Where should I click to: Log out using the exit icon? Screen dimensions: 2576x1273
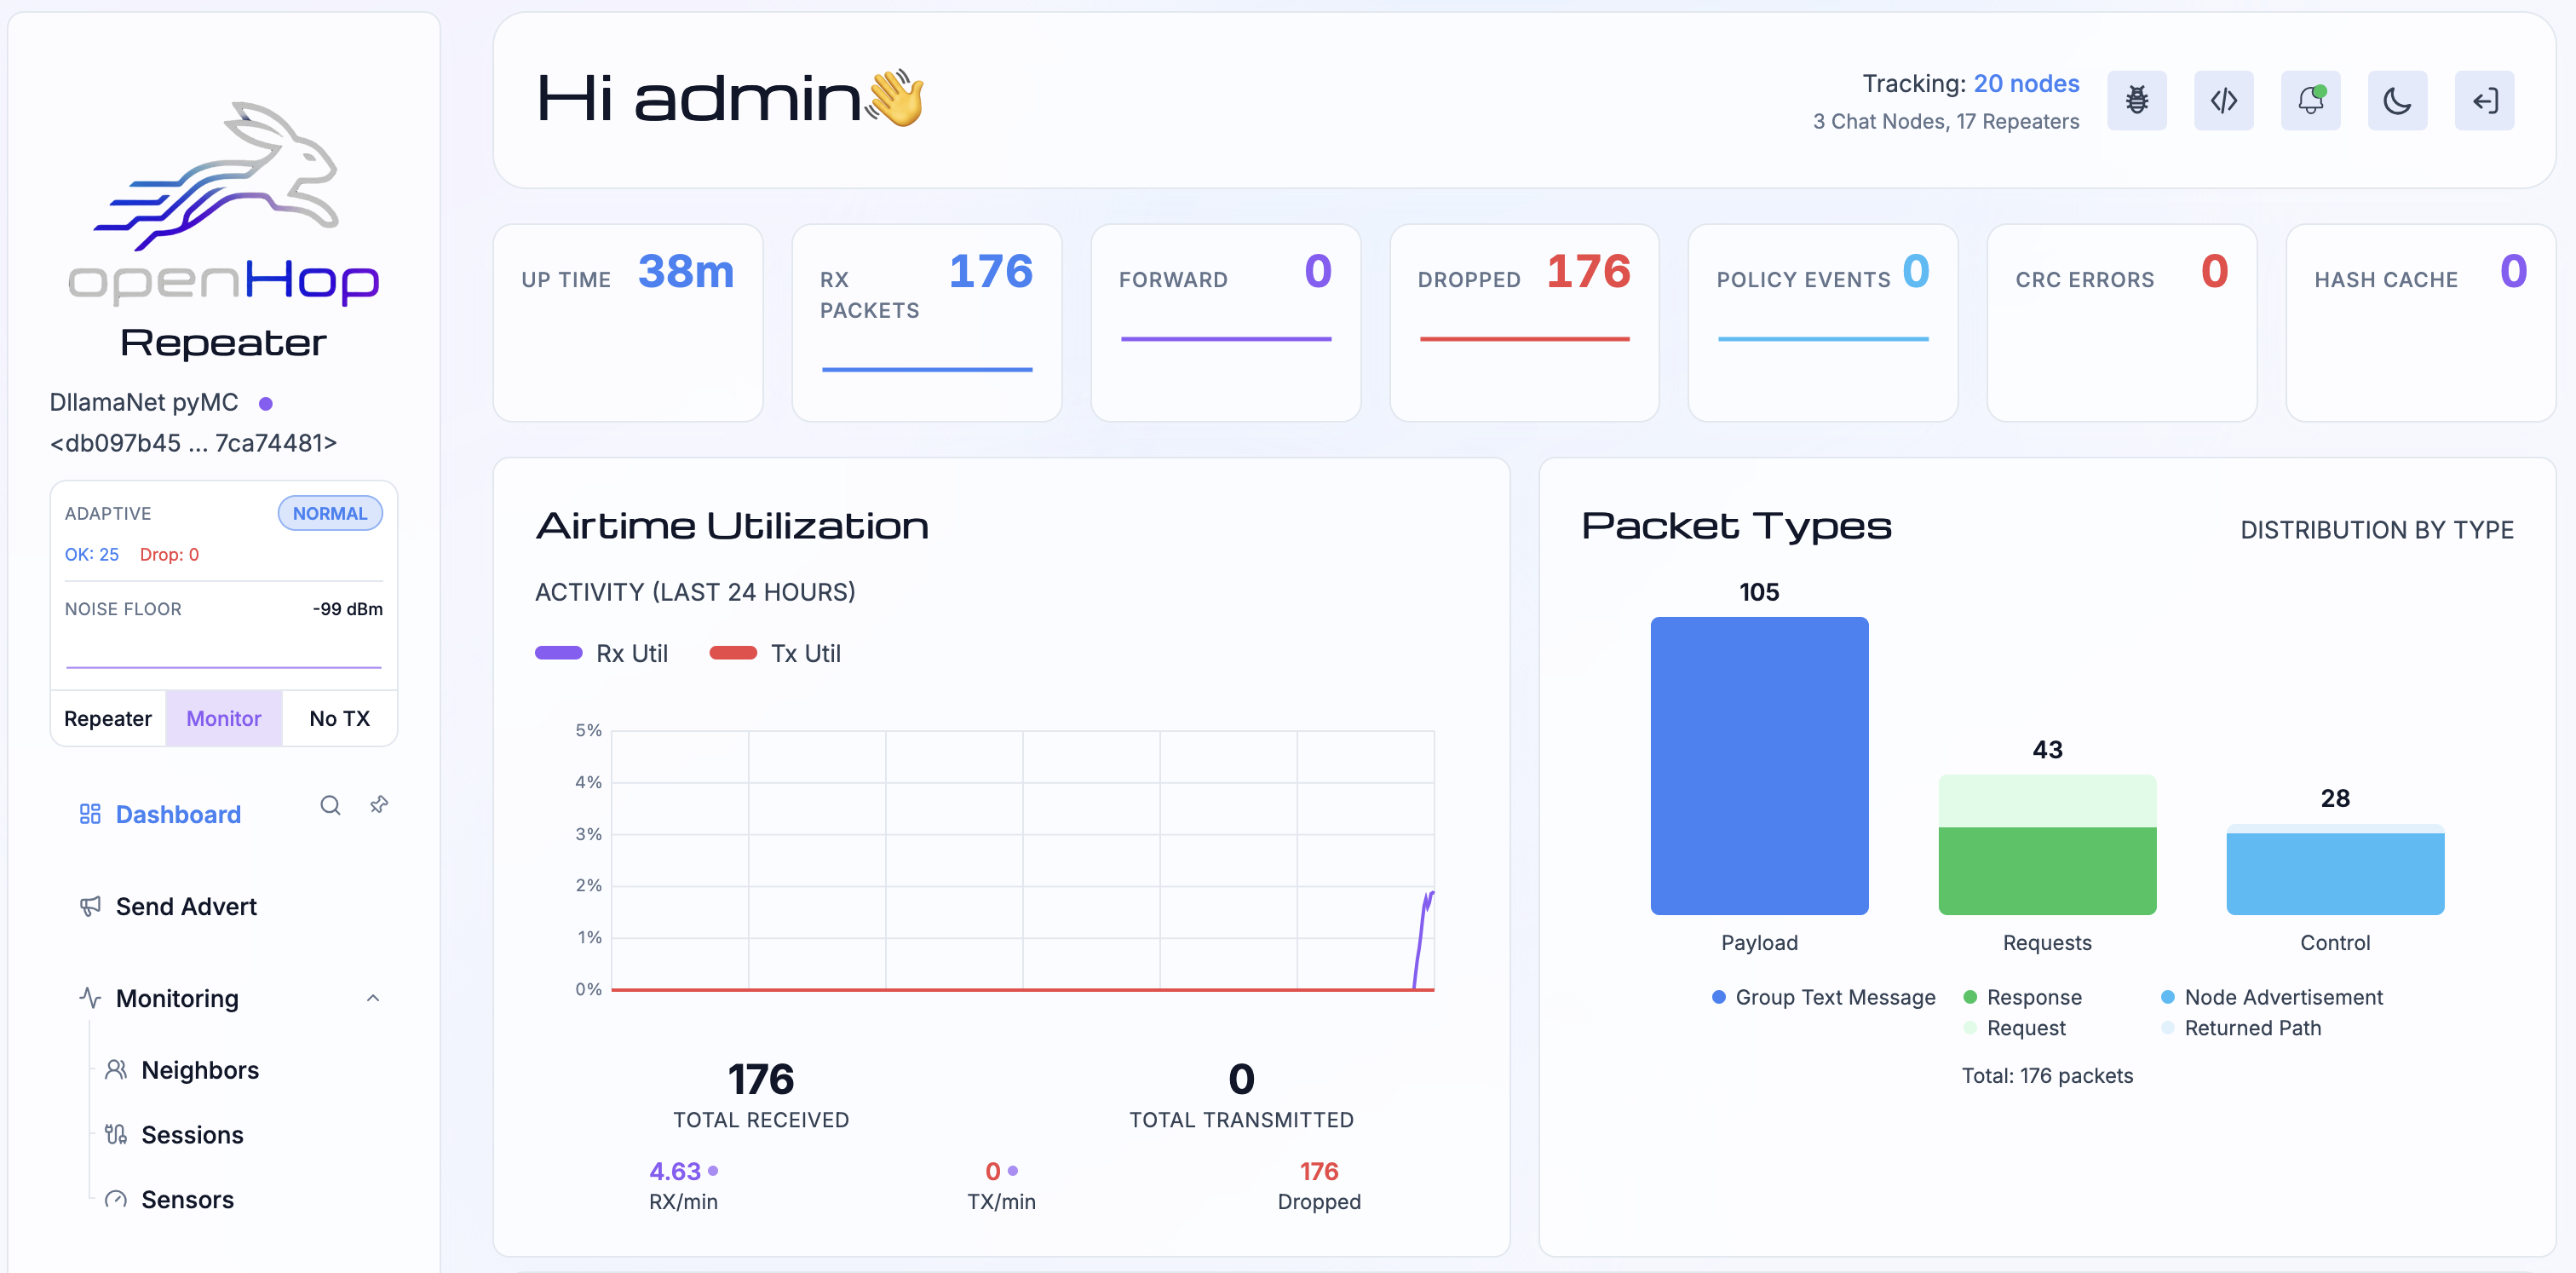click(2484, 100)
